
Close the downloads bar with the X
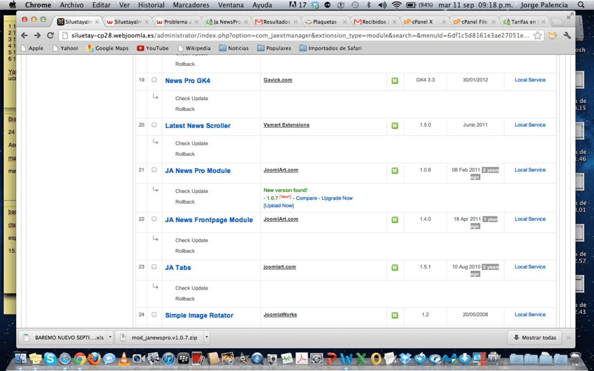[x=568, y=338]
